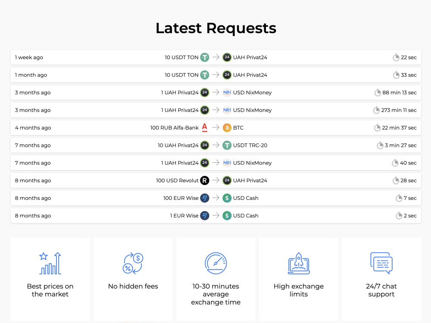Click the 'No hidden fees' caption

133,286
